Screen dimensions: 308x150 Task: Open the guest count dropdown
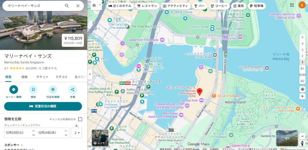click(x=76, y=133)
